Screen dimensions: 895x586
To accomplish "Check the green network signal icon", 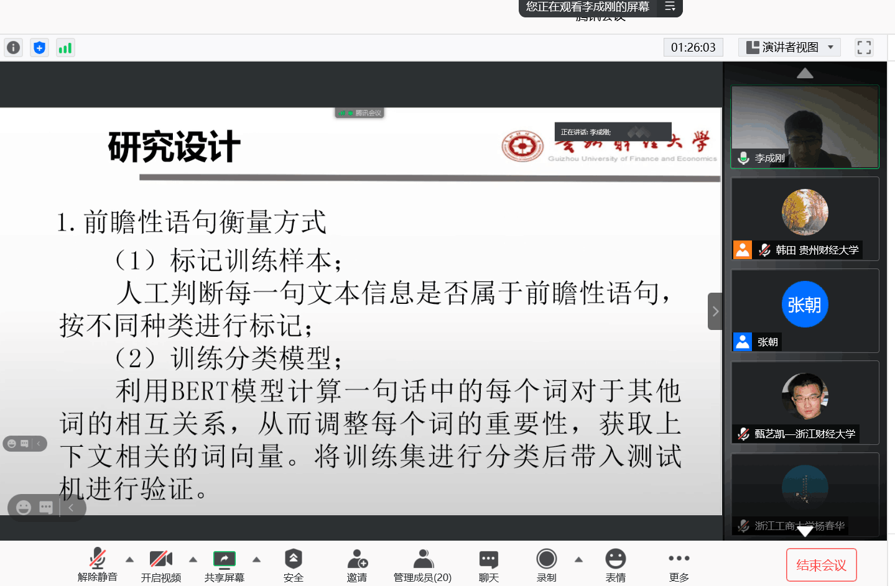I will (65, 48).
